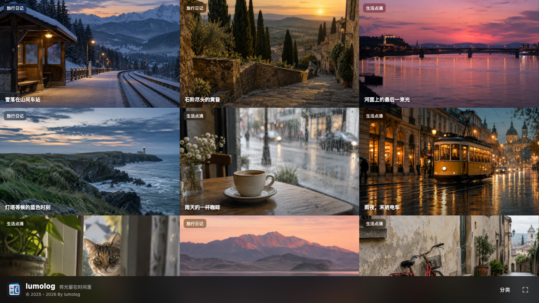Select 生活点滴 tag on tram card
The height and width of the screenshot is (303, 539).
click(374, 116)
